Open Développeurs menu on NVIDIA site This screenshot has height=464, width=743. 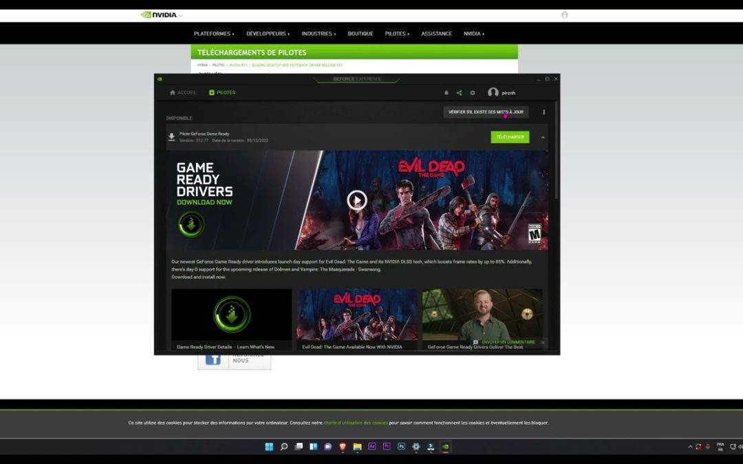268,34
